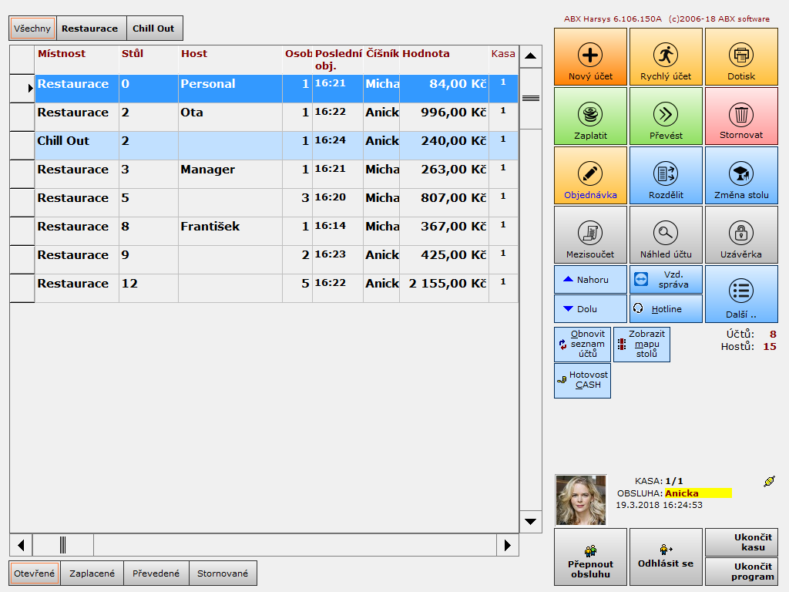The height and width of the screenshot is (592, 789).
Task: Click Náhled účtu magnifier icon
Action: tap(666, 233)
